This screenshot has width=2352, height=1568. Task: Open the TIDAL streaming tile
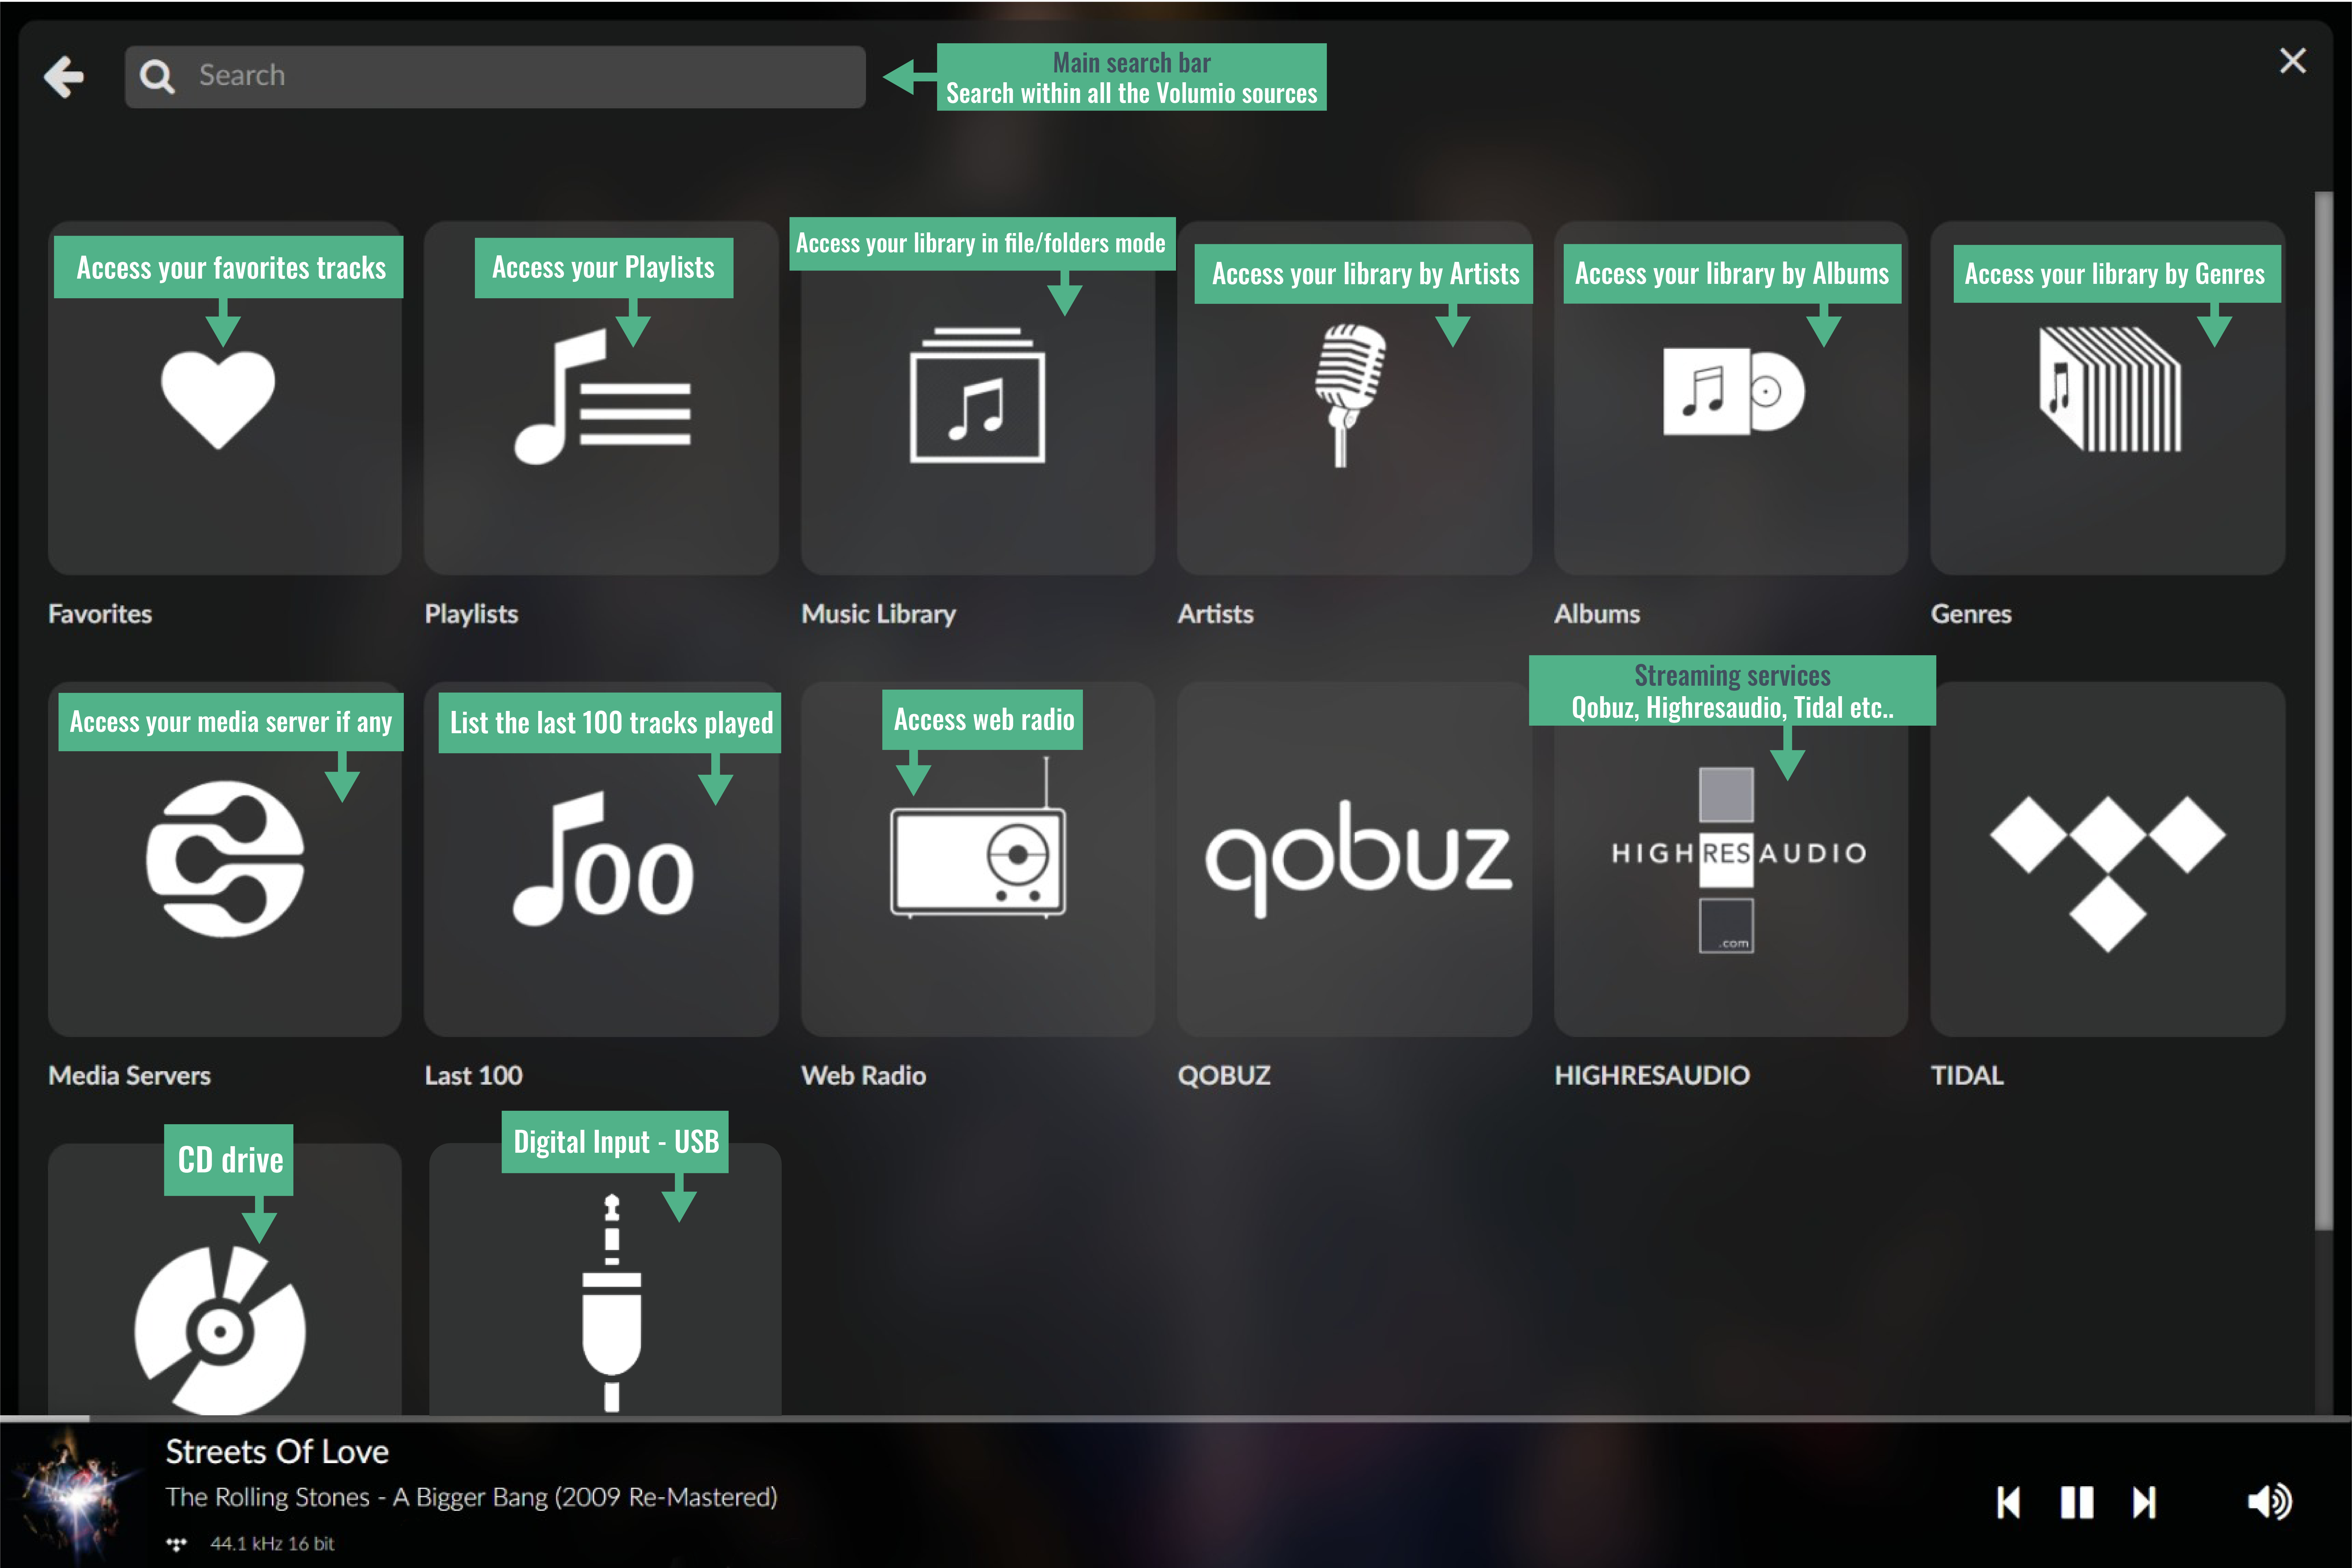[2107, 870]
